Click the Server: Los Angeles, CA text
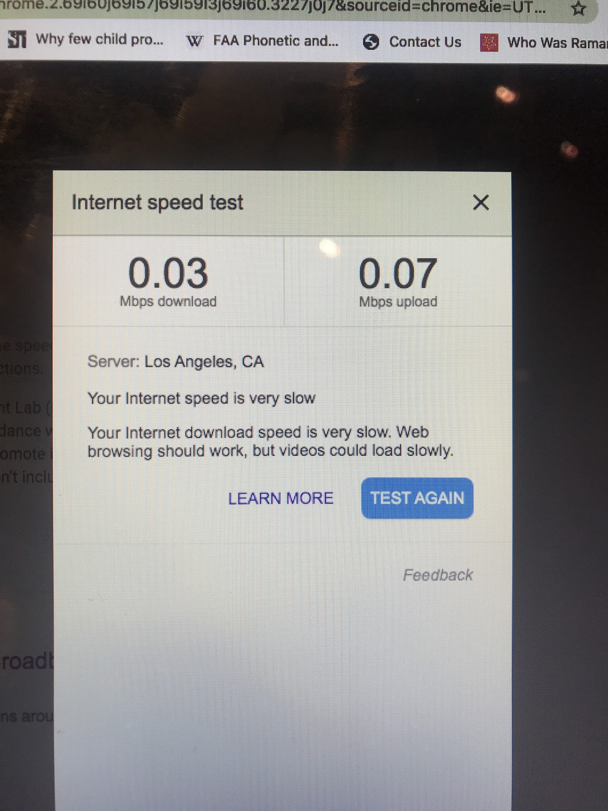 [176, 362]
